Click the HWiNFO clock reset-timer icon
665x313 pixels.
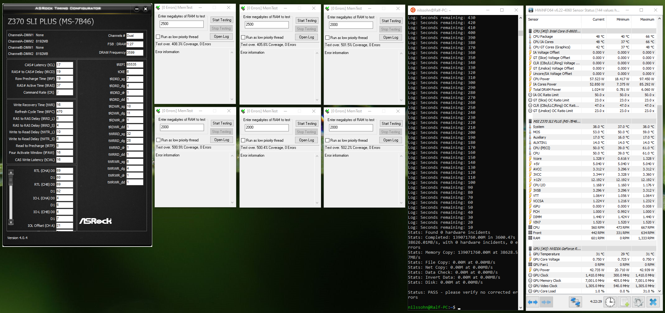pyautogui.click(x=610, y=302)
